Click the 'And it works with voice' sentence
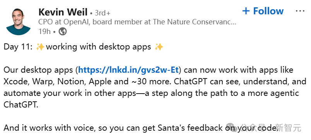The width and height of the screenshot is (311, 140). click(x=49, y=128)
